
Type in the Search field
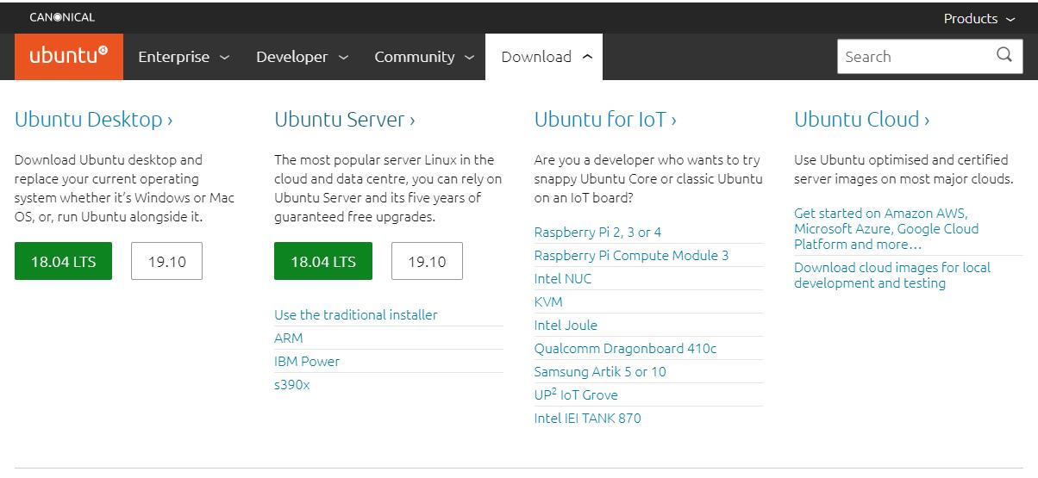tap(914, 57)
